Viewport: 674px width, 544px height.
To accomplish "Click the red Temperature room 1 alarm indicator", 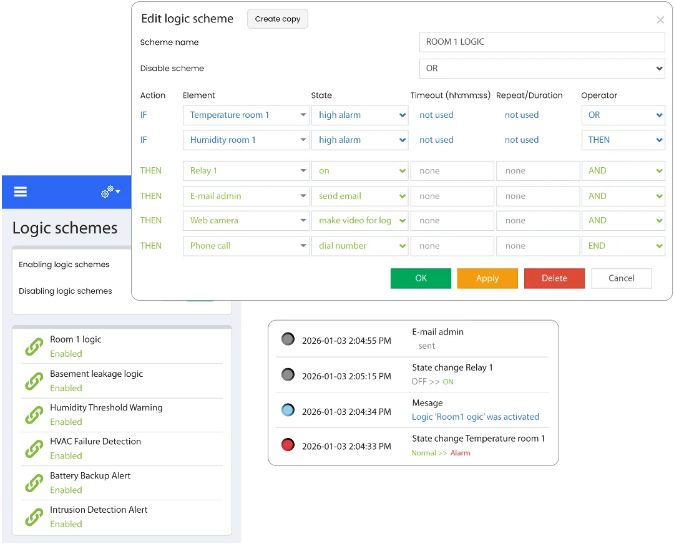I will [x=288, y=445].
